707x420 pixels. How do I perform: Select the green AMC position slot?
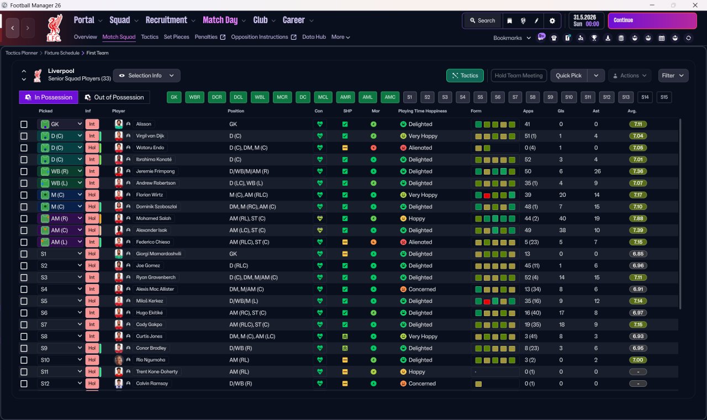390,97
